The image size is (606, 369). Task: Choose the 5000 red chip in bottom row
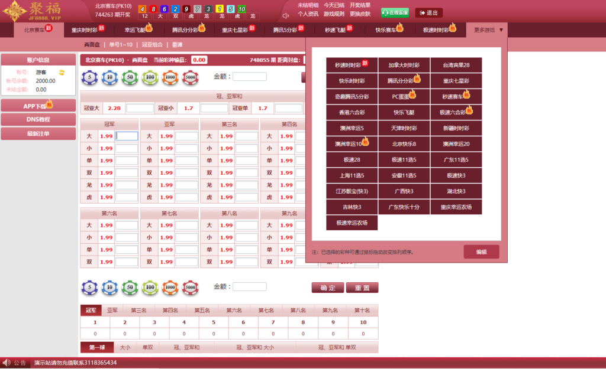(x=190, y=287)
